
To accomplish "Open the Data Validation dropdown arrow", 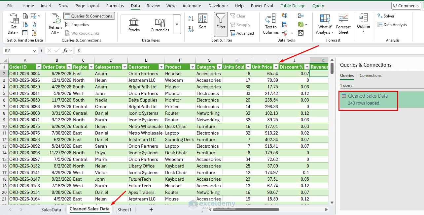I will point(292,33).
